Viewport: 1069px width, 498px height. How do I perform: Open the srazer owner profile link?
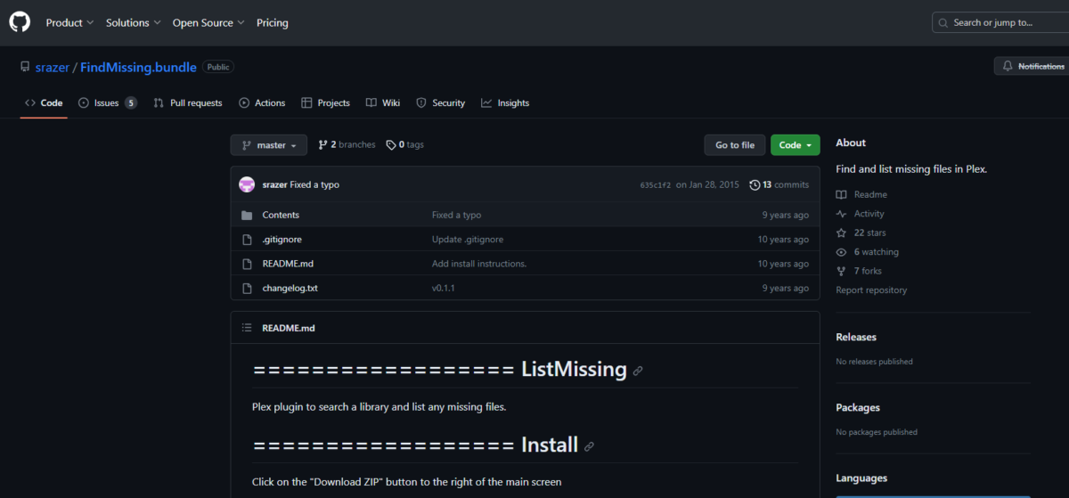pyautogui.click(x=53, y=67)
